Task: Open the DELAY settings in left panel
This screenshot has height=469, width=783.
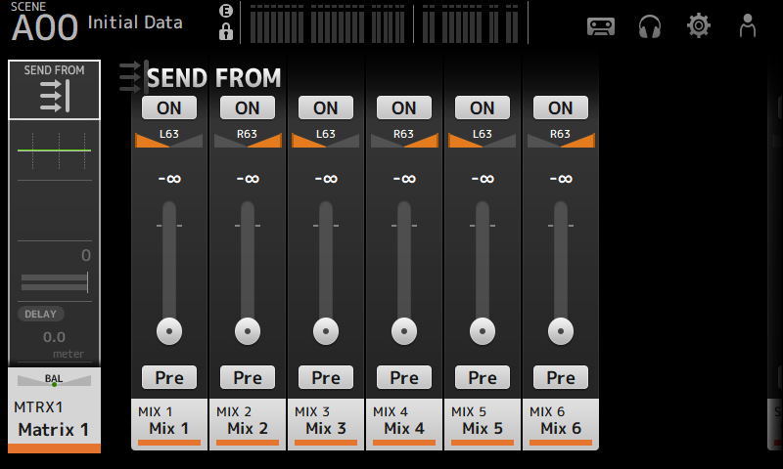Action: (x=41, y=314)
